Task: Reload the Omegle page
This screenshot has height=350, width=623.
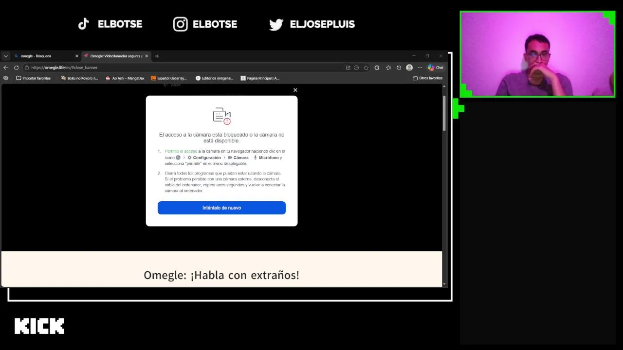Action: 16,68
